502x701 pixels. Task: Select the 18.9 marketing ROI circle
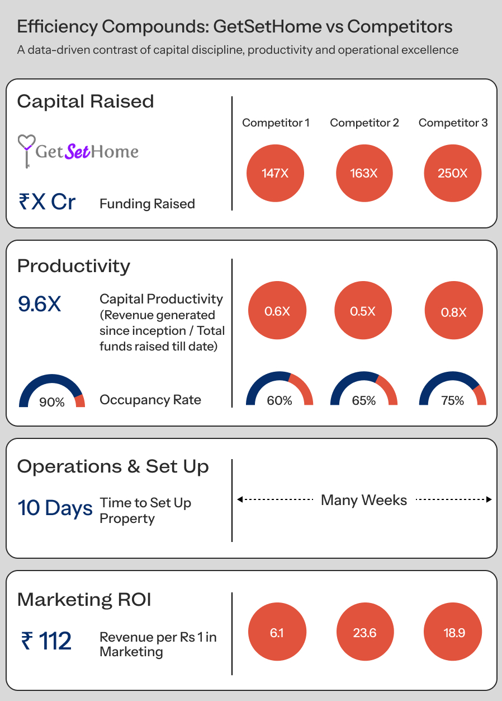pos(453,633)
